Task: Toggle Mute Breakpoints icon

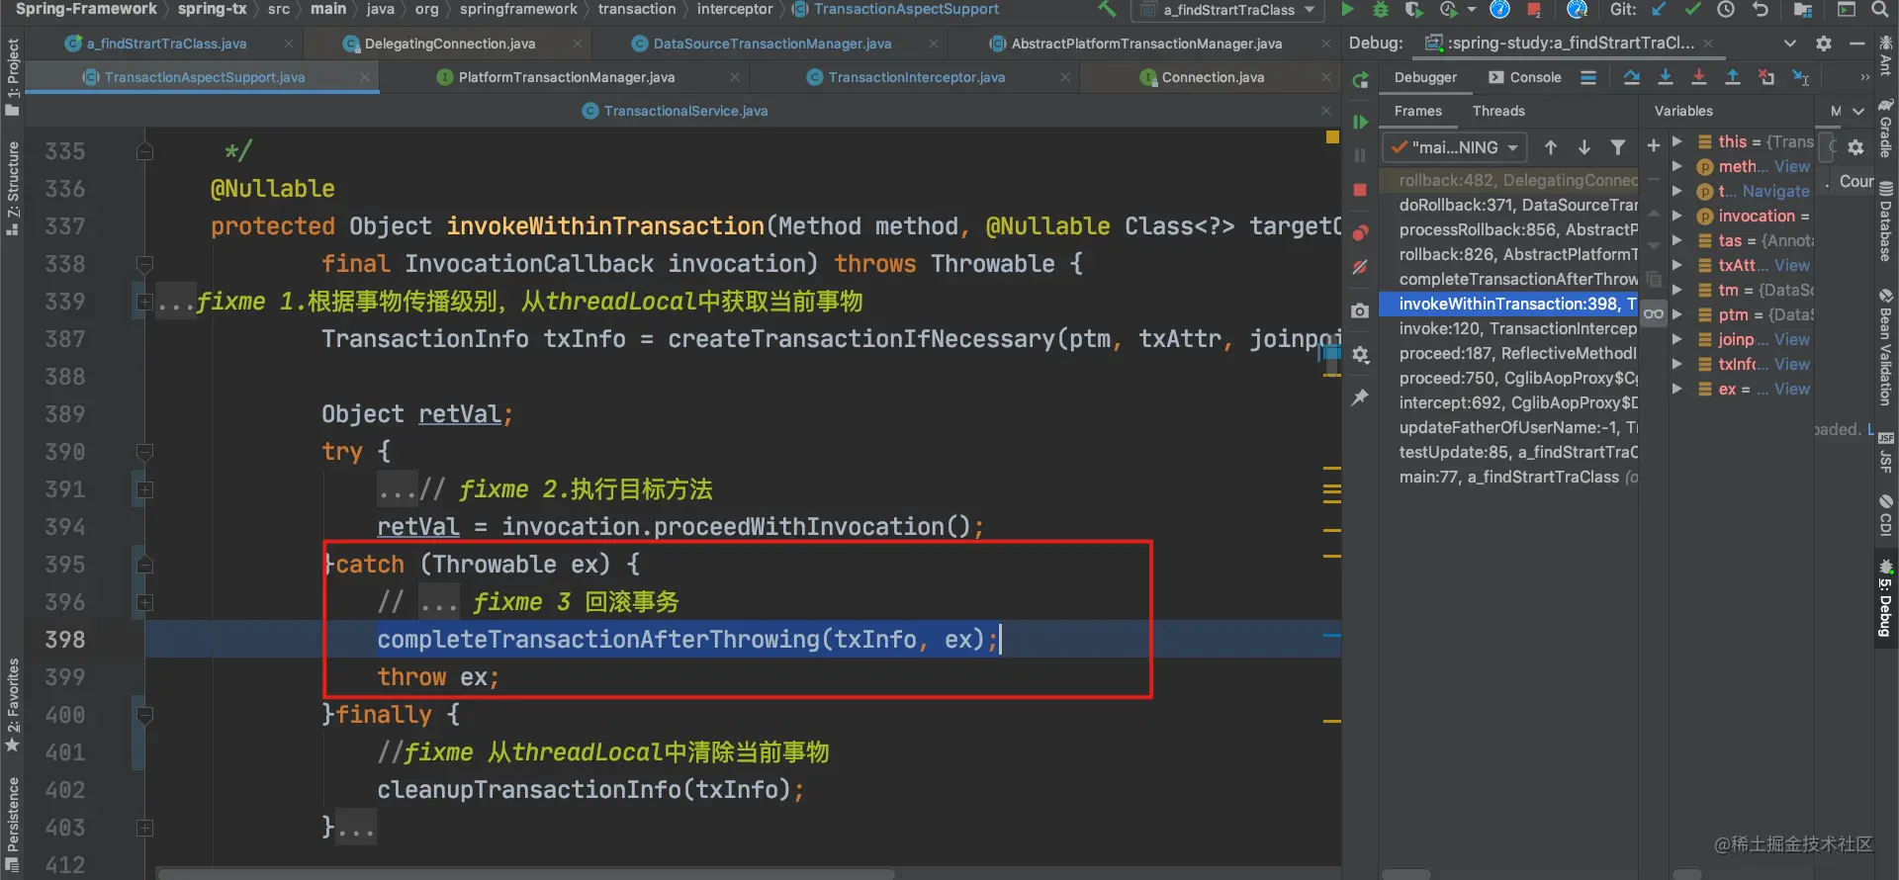Action: [x=1361, y=267]
